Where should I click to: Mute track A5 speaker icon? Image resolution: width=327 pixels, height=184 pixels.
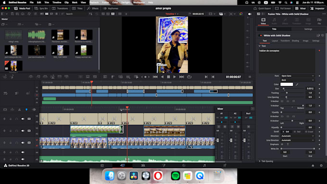click(23, 159)
